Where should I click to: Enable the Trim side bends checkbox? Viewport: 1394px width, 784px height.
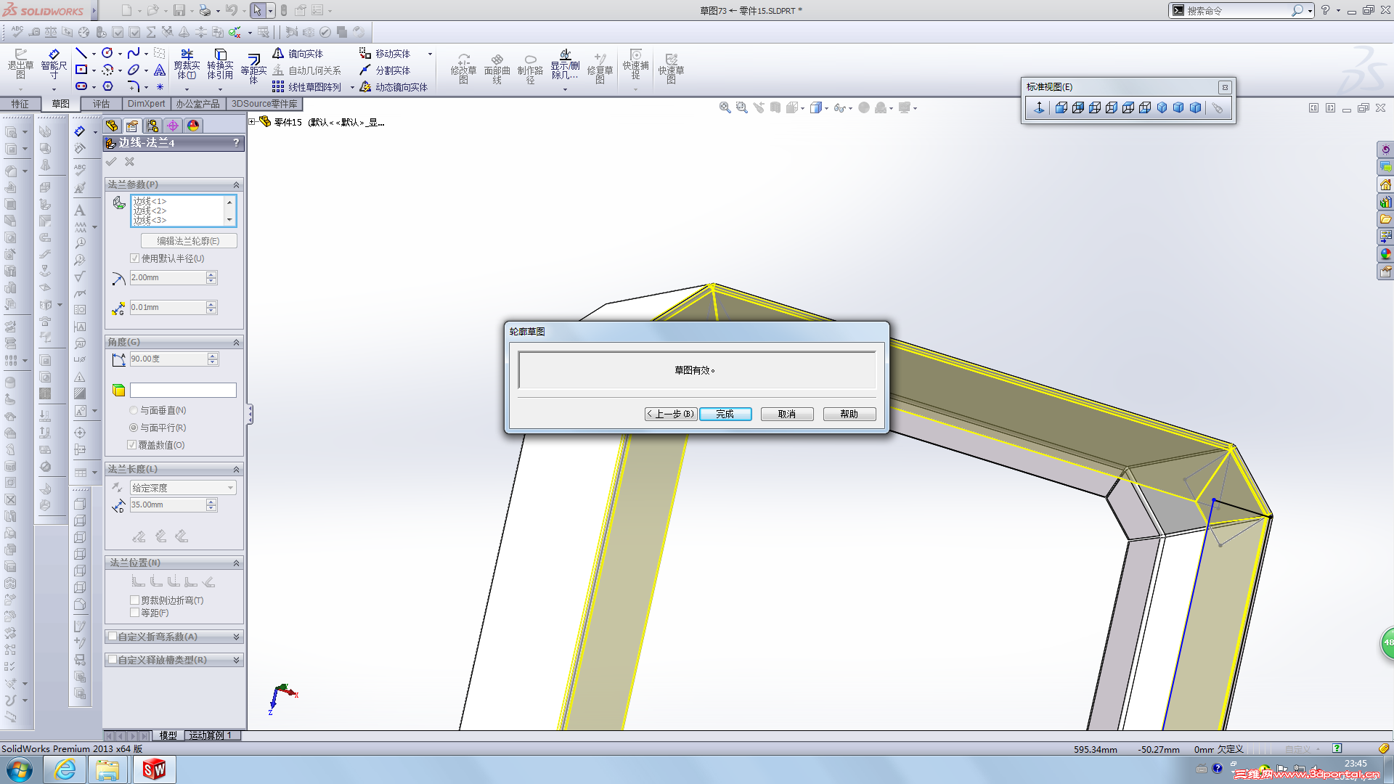pyautogui.click(x=134, y=600)
